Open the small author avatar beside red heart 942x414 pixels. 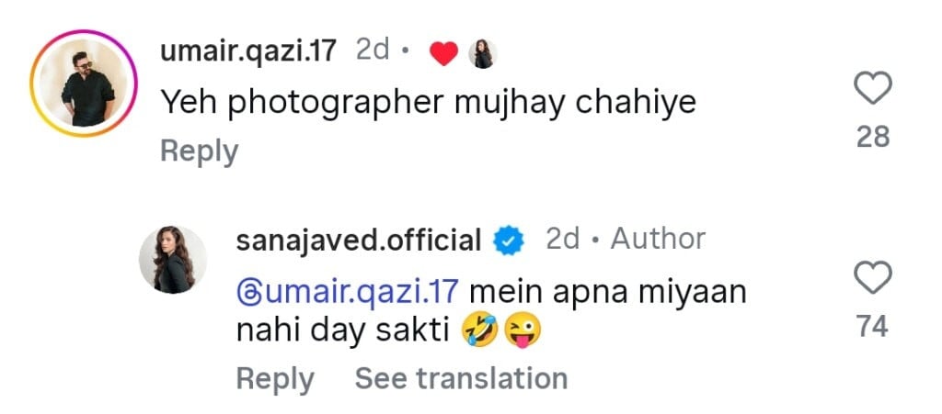coord(483,55)
